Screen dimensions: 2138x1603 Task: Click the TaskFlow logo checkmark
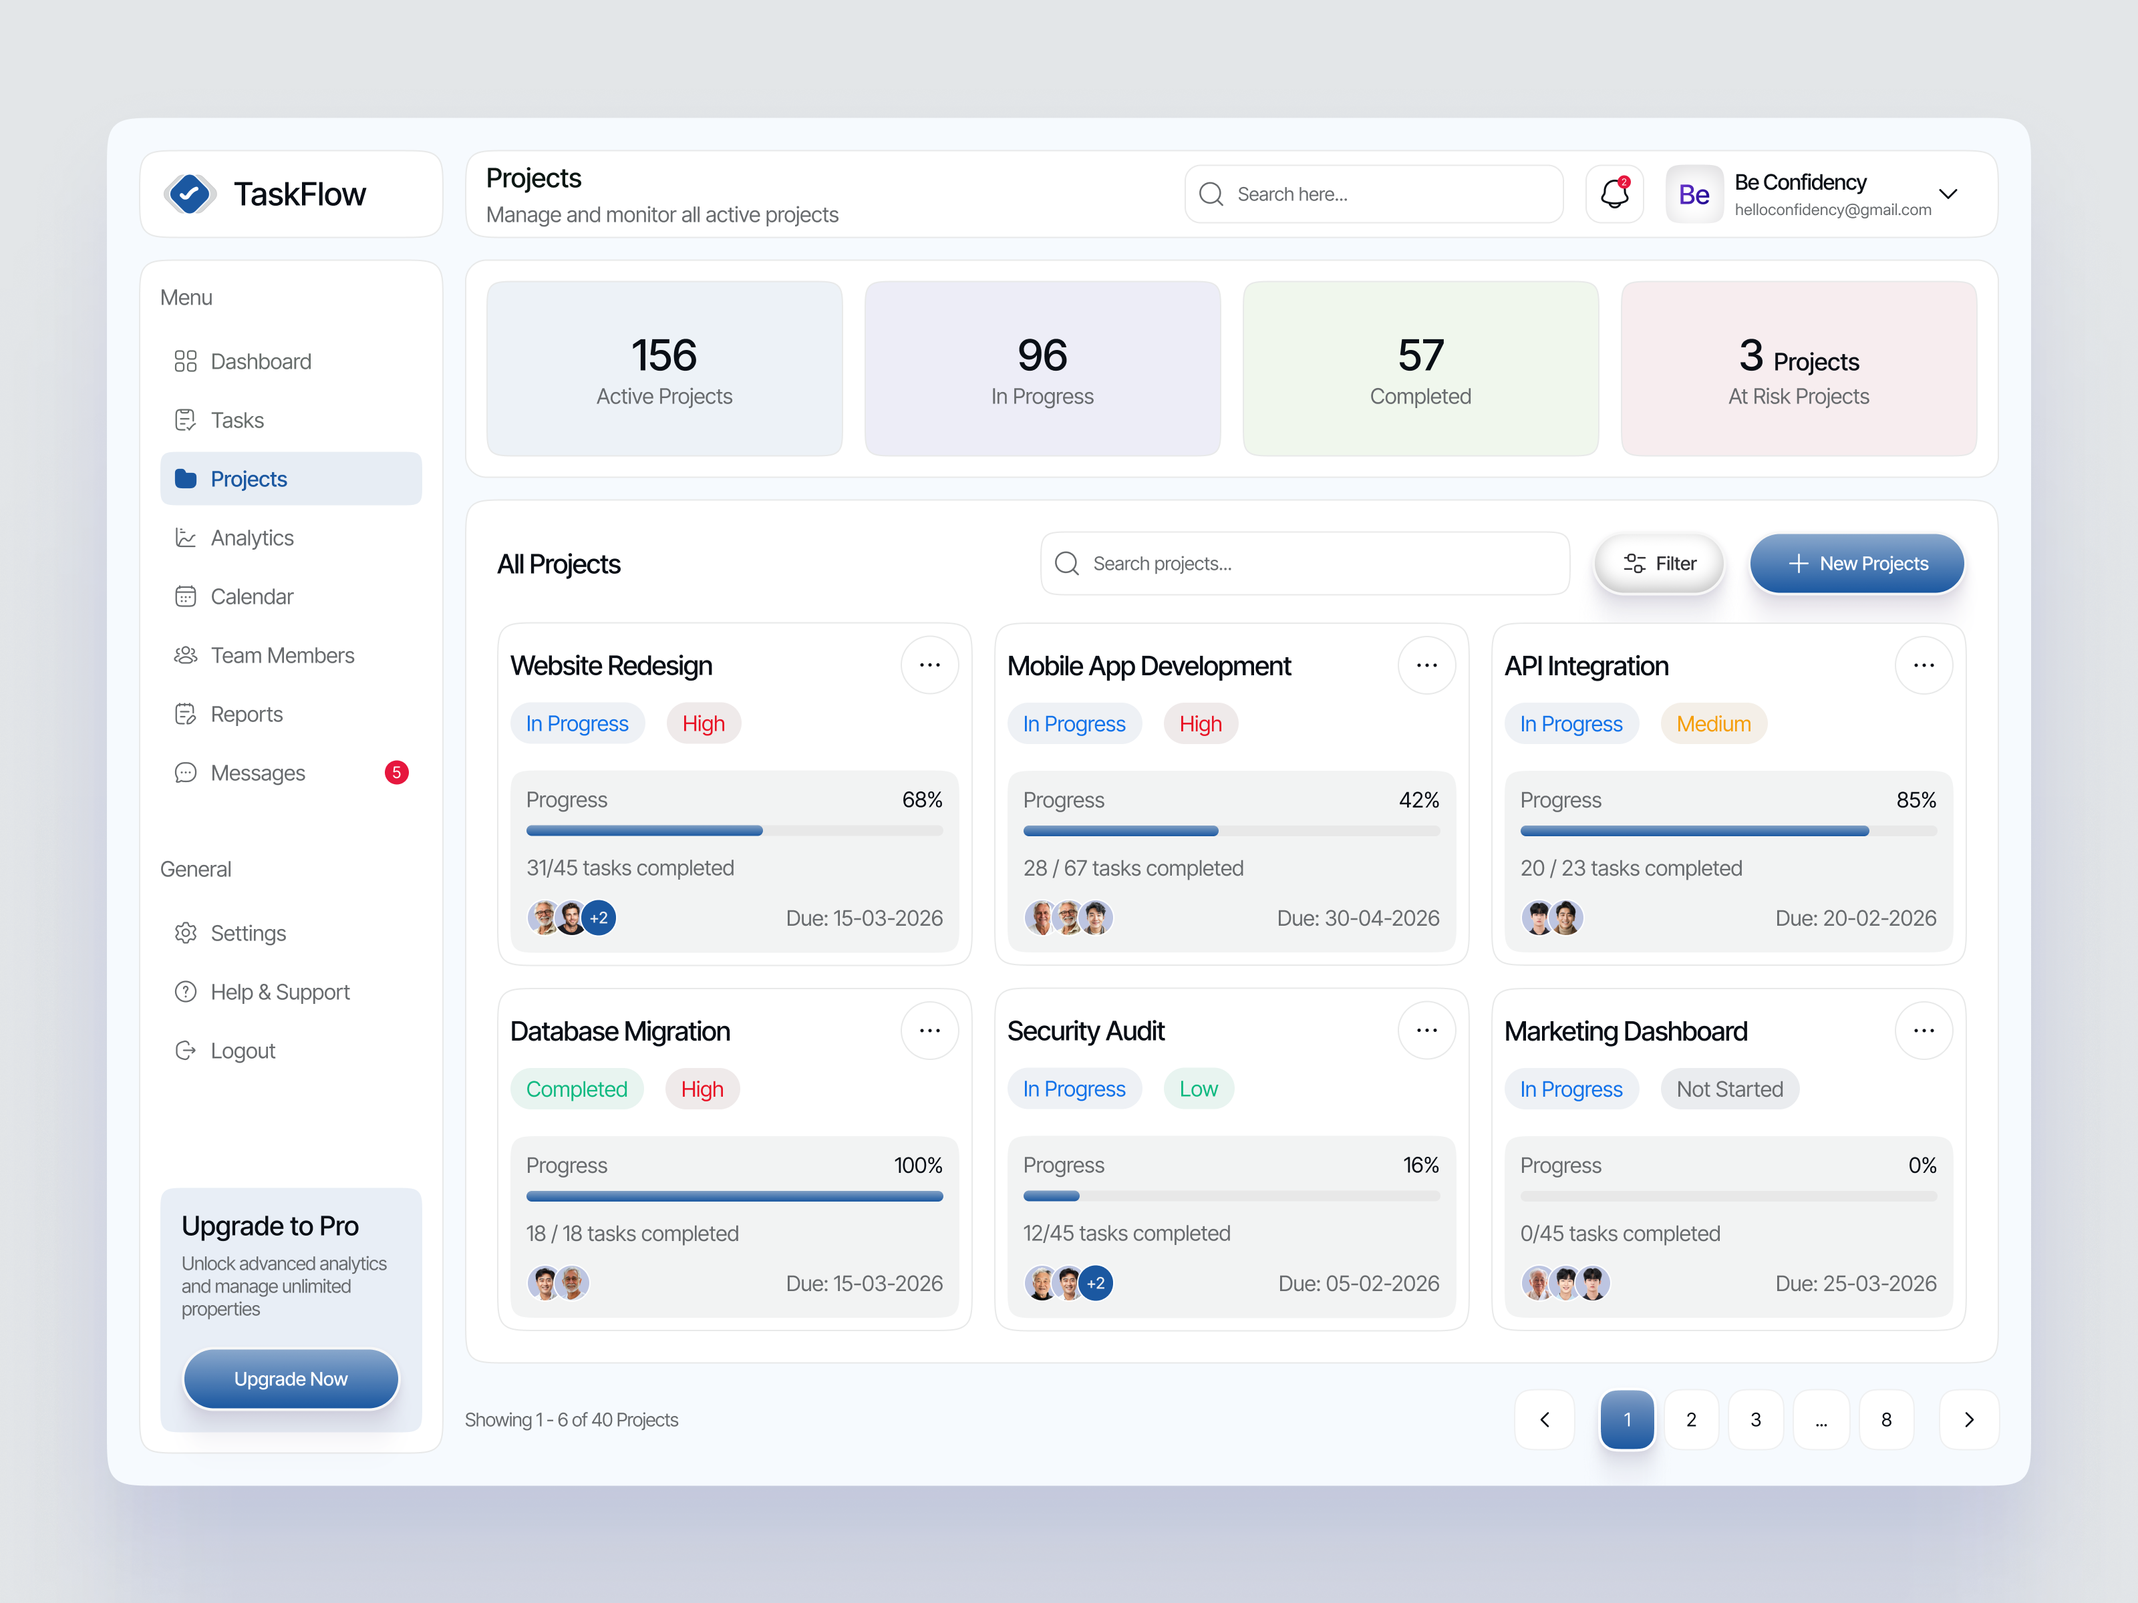(x=190, y=193)
